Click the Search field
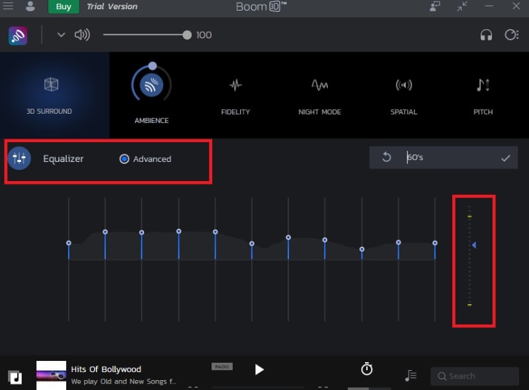The height and width of the screenshot is (390, 529). [475, 376]
